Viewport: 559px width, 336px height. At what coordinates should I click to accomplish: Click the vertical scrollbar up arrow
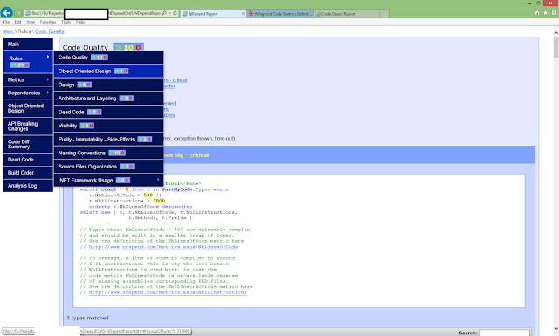pyautogui.click(x=556, y=32)
